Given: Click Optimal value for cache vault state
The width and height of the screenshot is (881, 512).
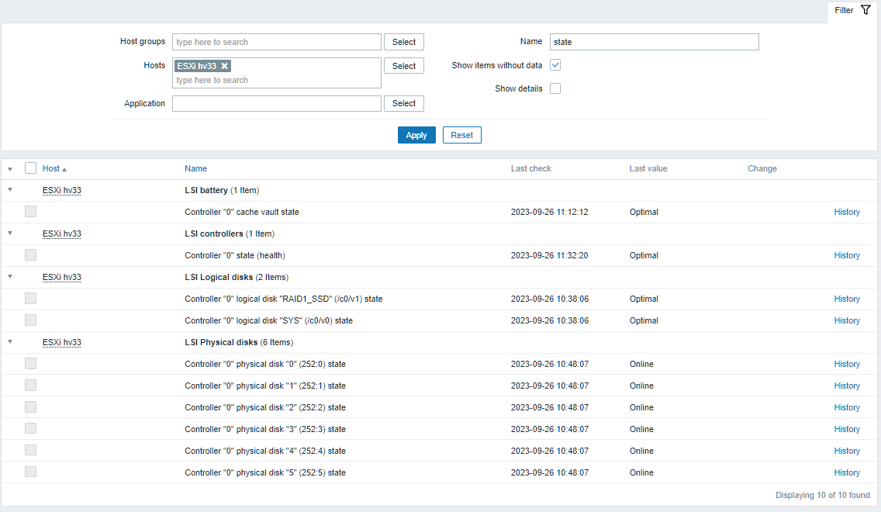Looking at the screenshot, I should coord(644,213).
